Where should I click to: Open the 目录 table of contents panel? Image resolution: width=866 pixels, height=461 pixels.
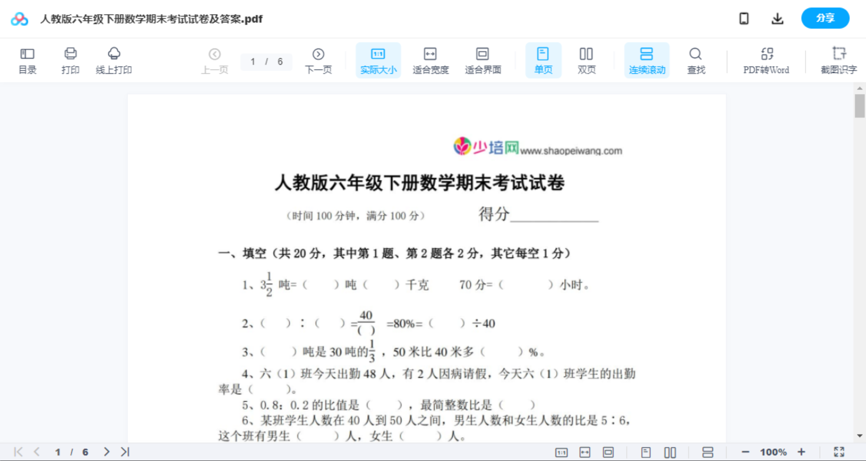tap(27, 60)
